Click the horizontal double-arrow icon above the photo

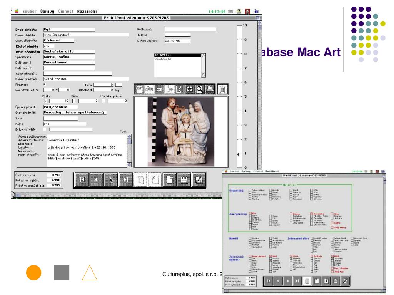[189, 89]
